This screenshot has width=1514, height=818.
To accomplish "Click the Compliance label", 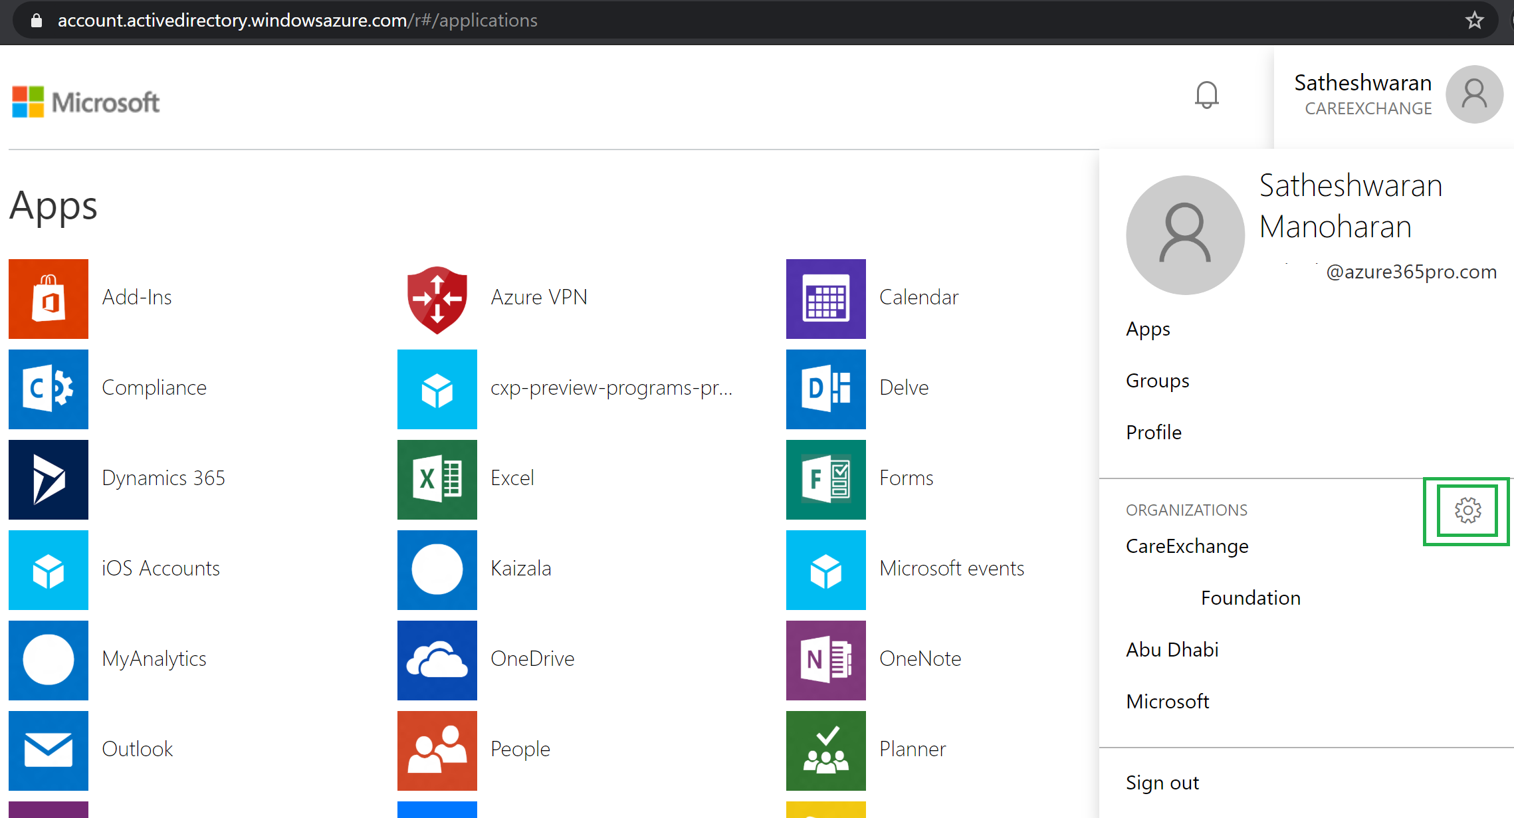I will pos(154,387).
